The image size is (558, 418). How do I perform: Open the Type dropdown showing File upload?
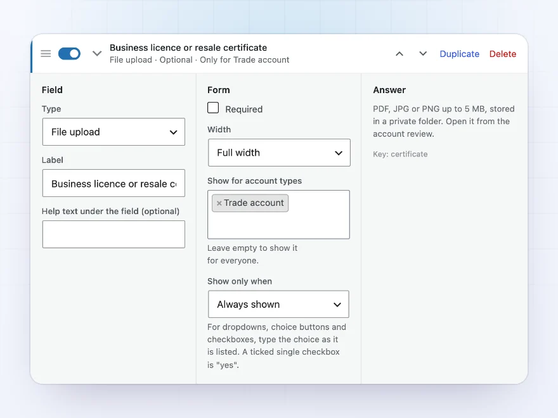coord(114,132)
